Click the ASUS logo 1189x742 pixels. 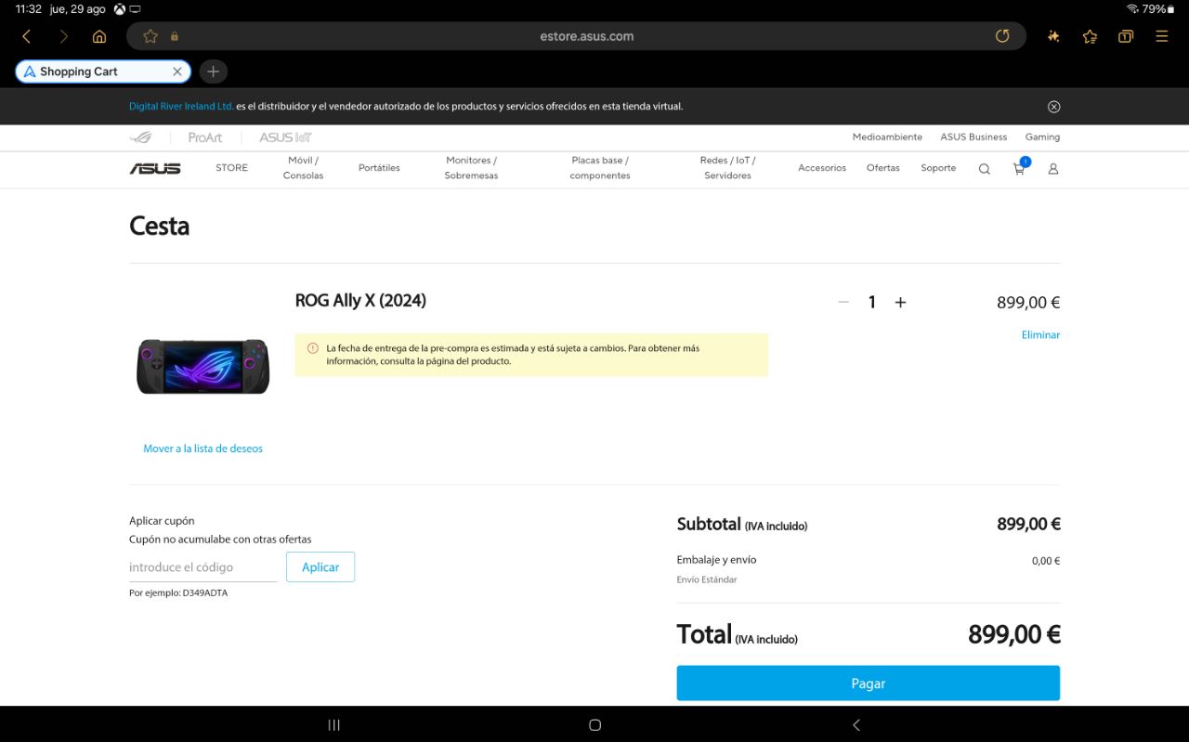click(155, 168)
